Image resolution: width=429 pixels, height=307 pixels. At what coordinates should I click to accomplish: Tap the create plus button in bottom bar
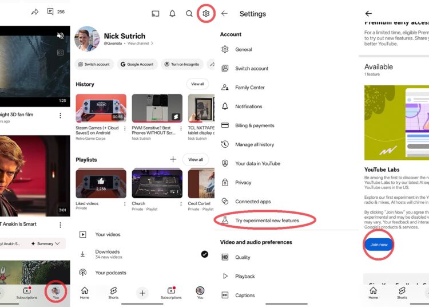click(142, 293)
